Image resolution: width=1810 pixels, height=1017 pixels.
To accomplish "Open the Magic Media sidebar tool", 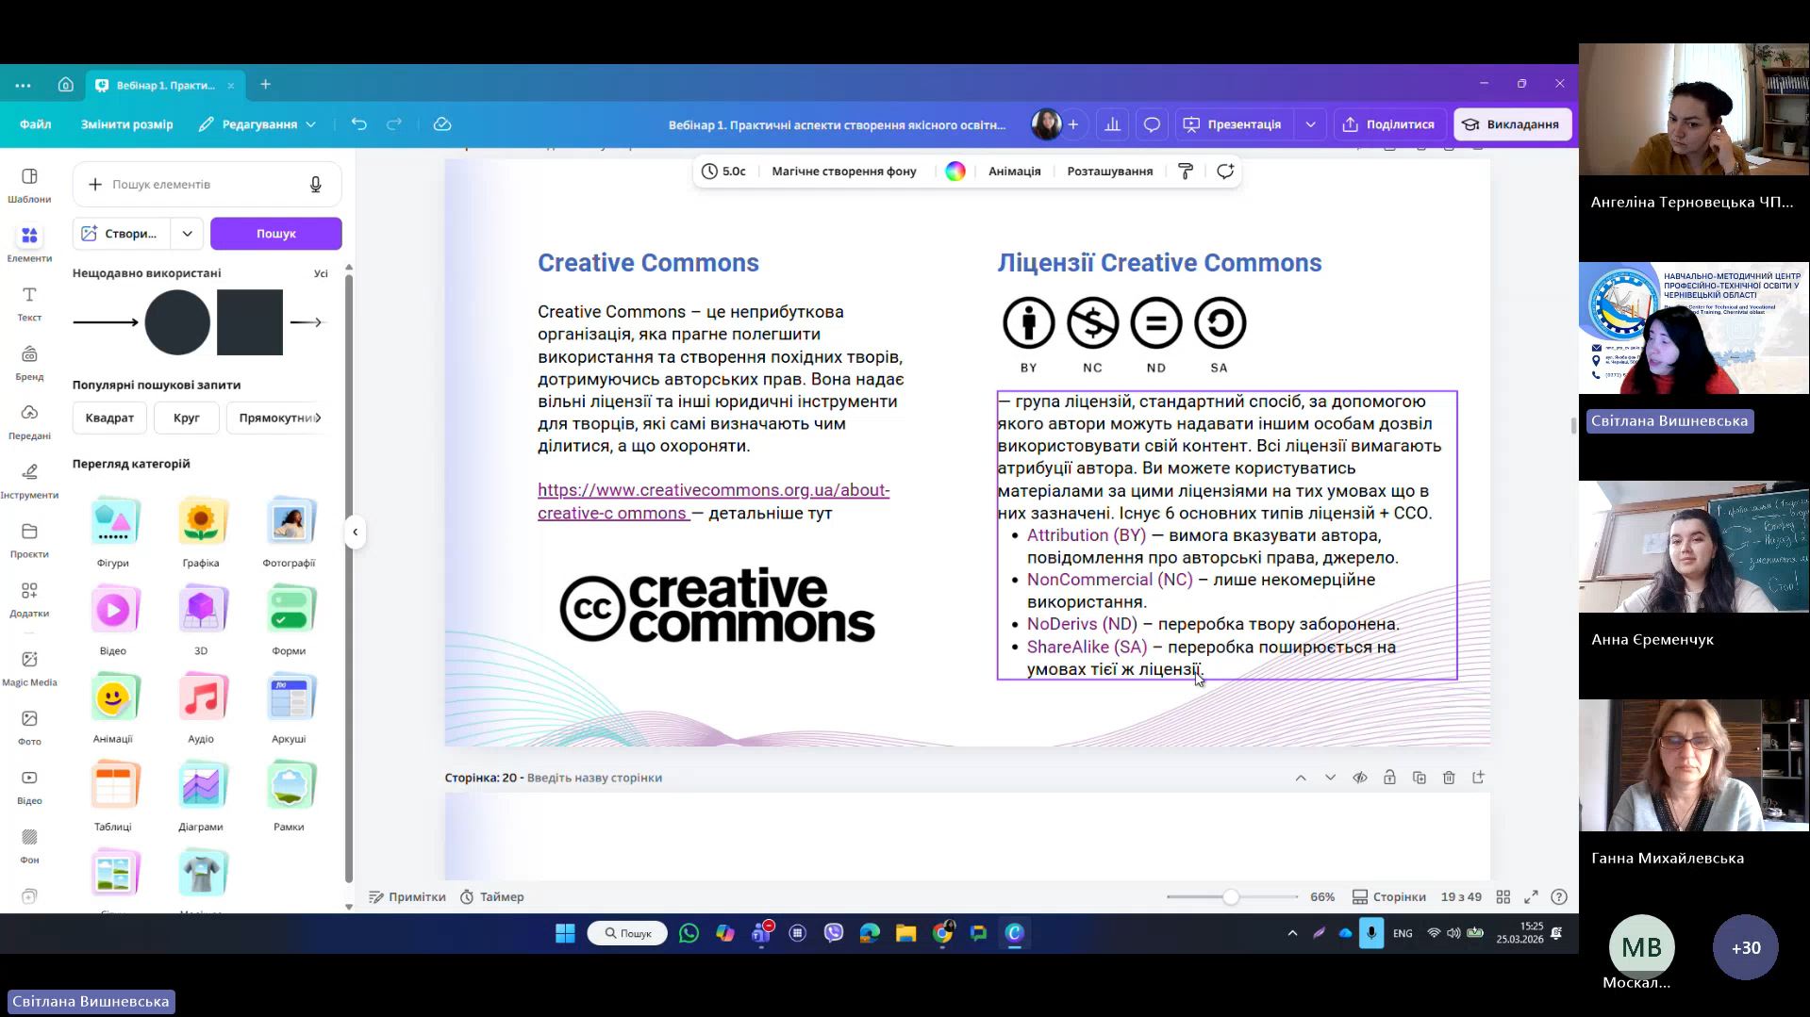I will pos(29,667).
